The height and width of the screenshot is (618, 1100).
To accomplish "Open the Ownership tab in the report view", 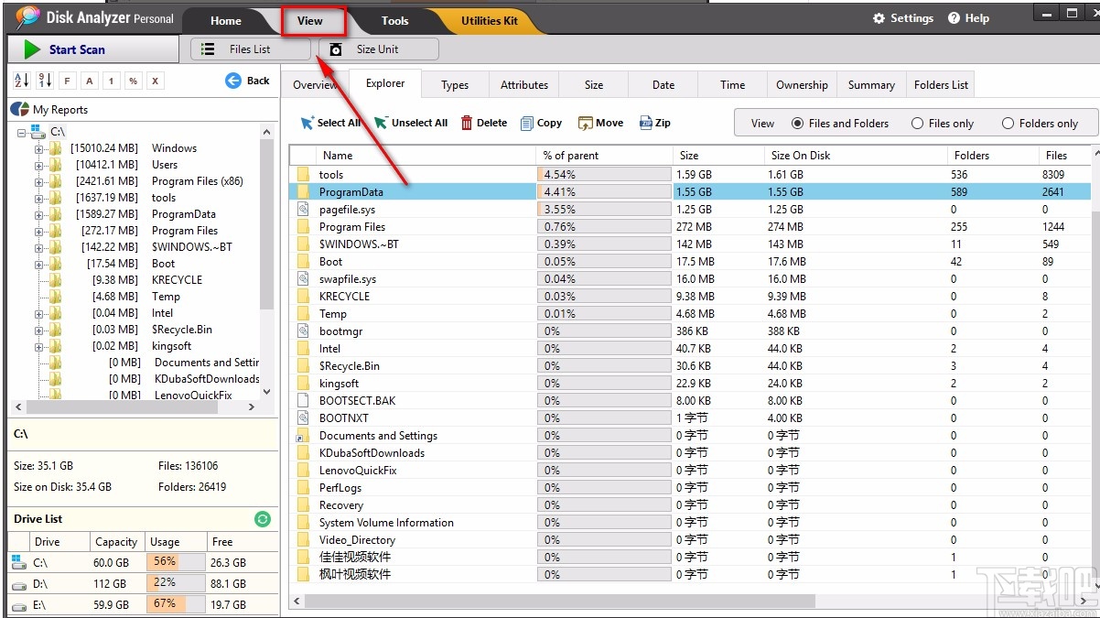I will 801,84.
